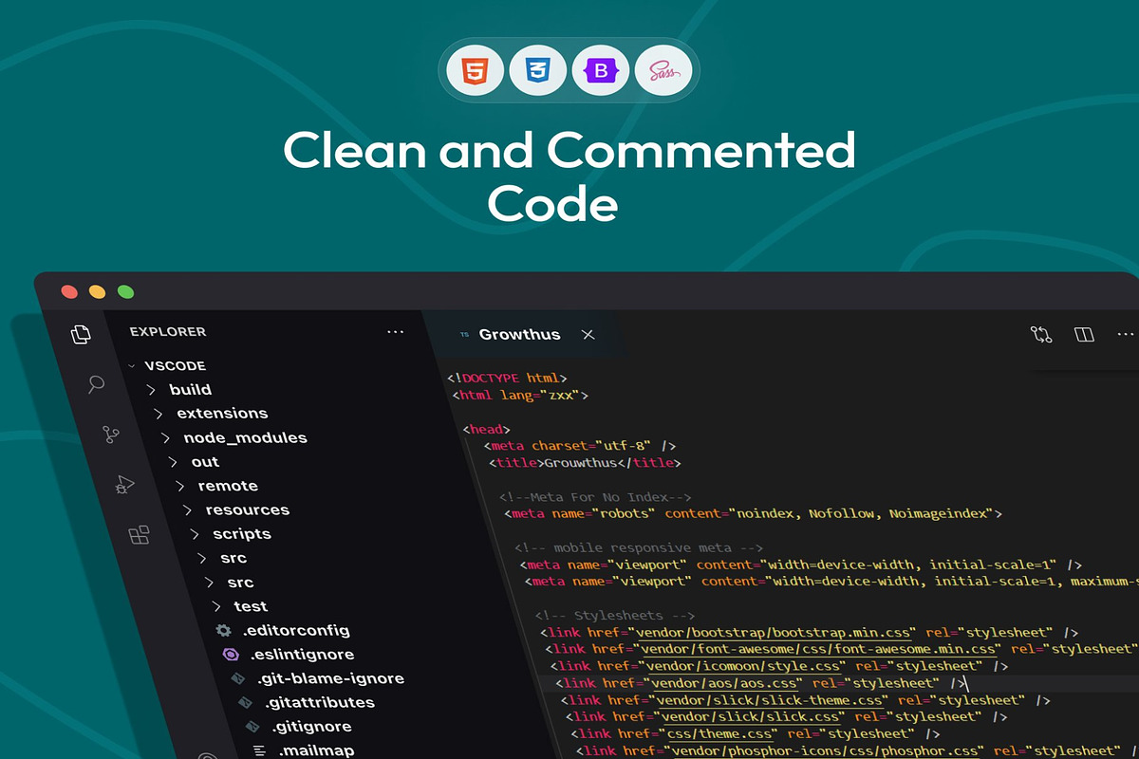The height and width of the screenshot is (759, 1139).
Task: Click the Stylesheets comment line
Action: [x=615, y=616]
